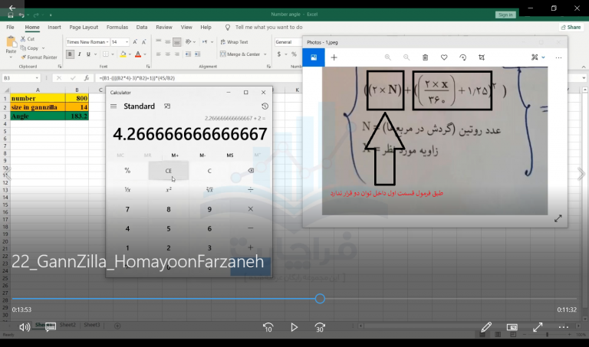This screenshot has width=589, height=347.
Task: Enter full screen via diagonal arrows
Action: tap(538, 327)
